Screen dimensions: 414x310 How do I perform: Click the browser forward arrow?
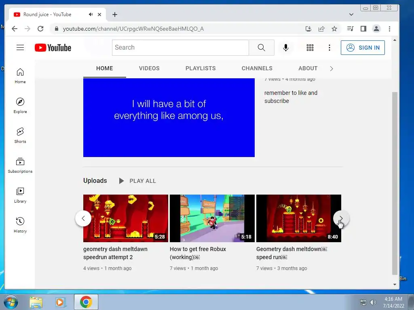coord(27,29)
